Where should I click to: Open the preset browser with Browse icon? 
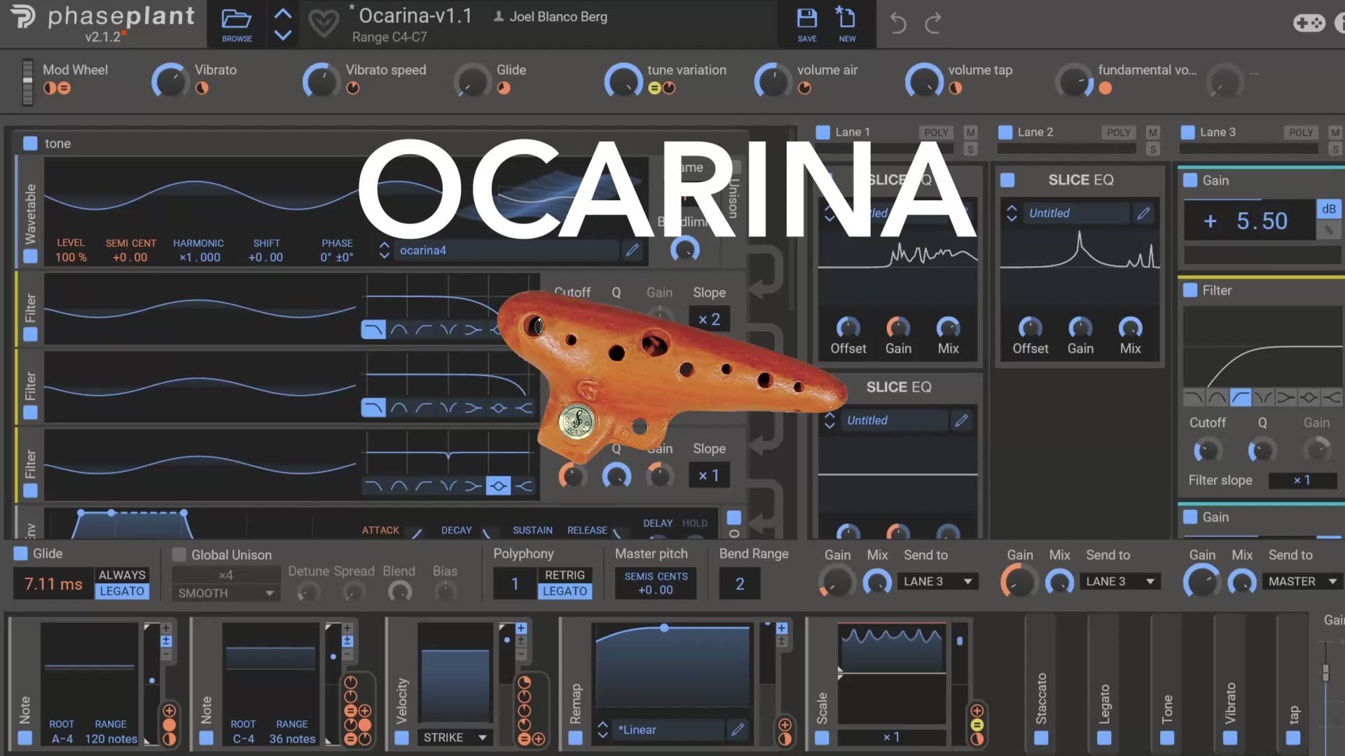[237, 24]
